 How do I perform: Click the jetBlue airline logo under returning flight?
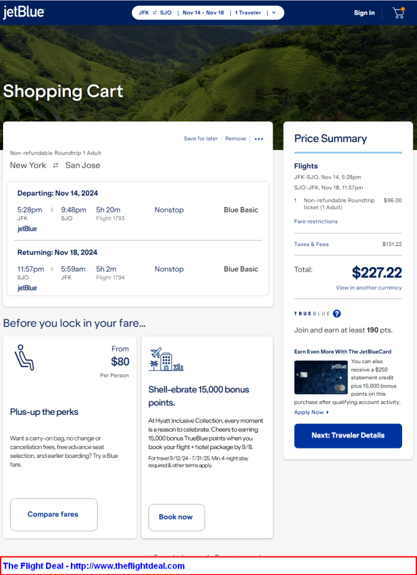click(27, 288)
